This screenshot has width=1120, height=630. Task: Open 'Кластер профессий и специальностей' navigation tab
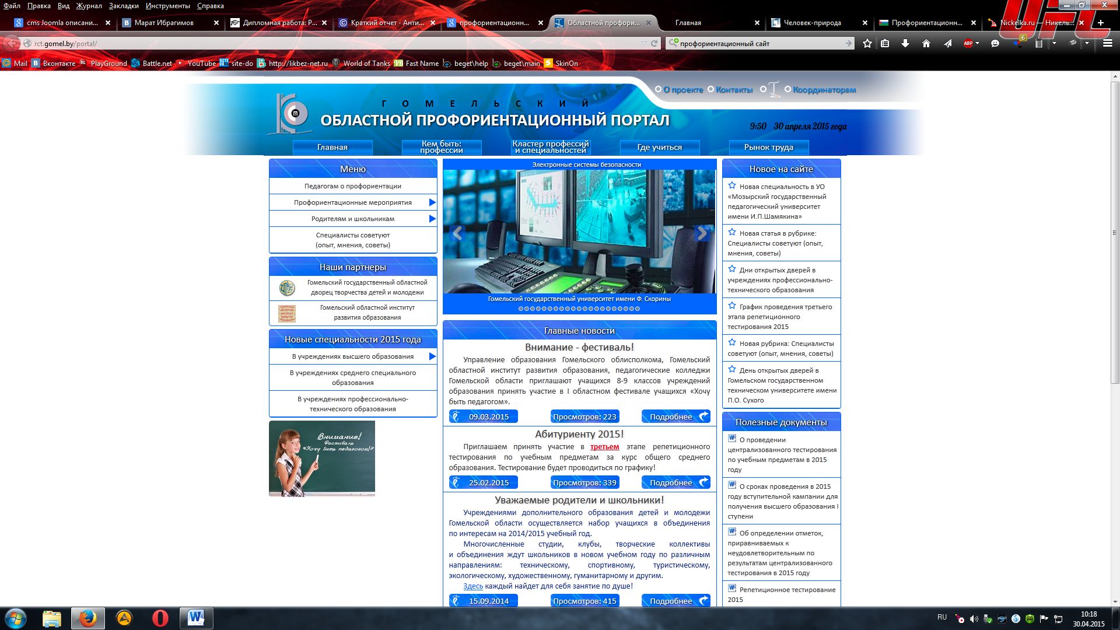pyautogui.click(x=550, y=147)
